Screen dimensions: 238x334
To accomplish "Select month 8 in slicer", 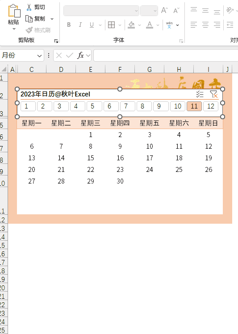I will pos(144,106).
